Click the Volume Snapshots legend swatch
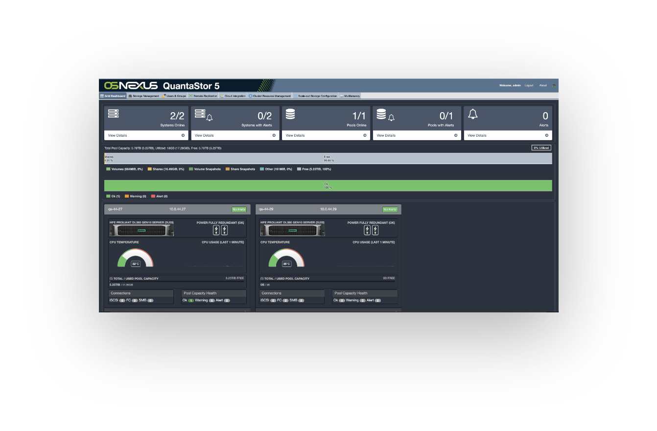Viewport: 657px width, 431px height. (x=191, y=169)
